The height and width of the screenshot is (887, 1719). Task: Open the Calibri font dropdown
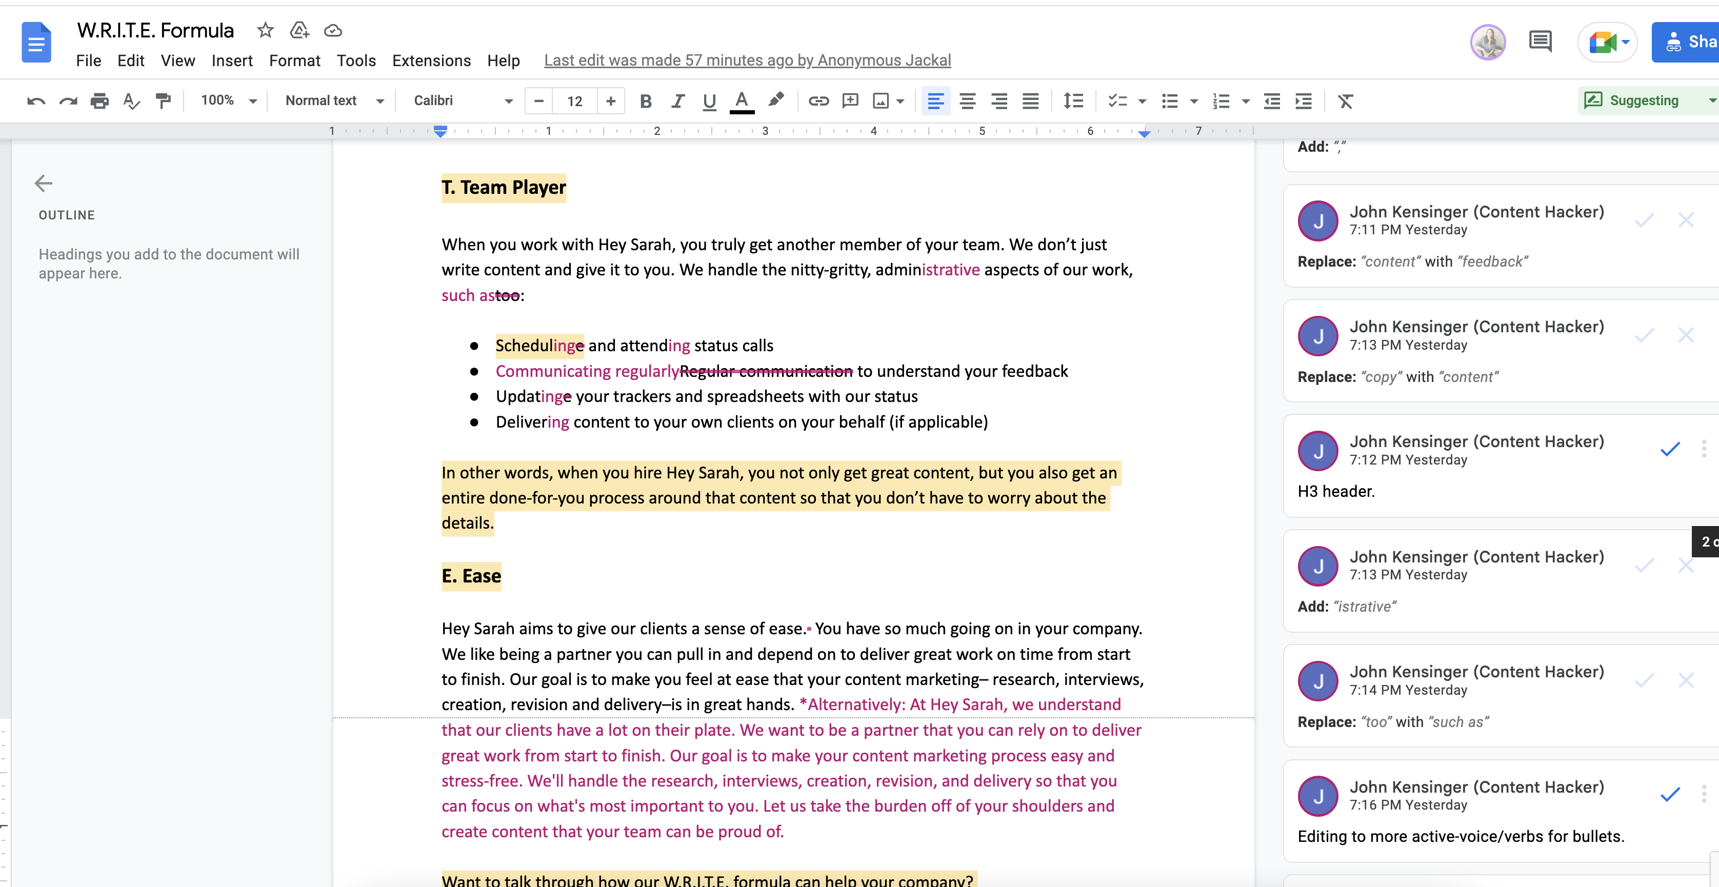pyautogui.click(x=463, y=101)
